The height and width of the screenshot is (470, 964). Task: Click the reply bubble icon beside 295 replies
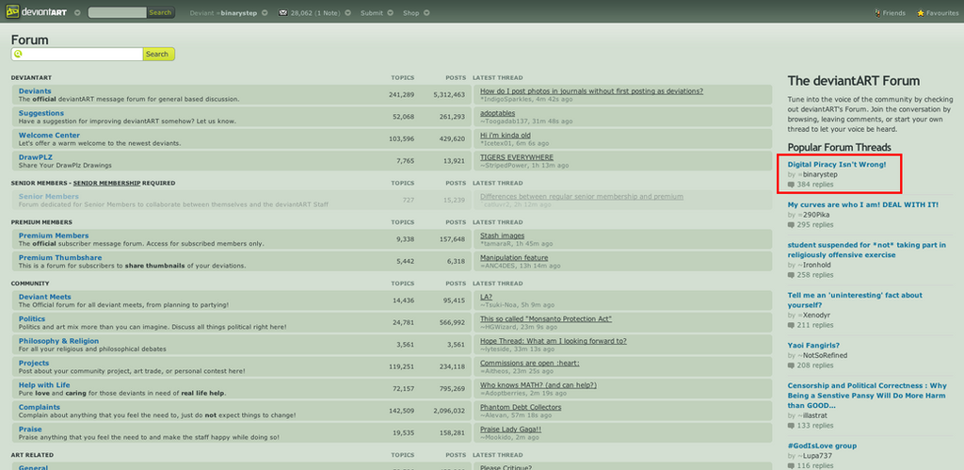(x=791, y=225)
